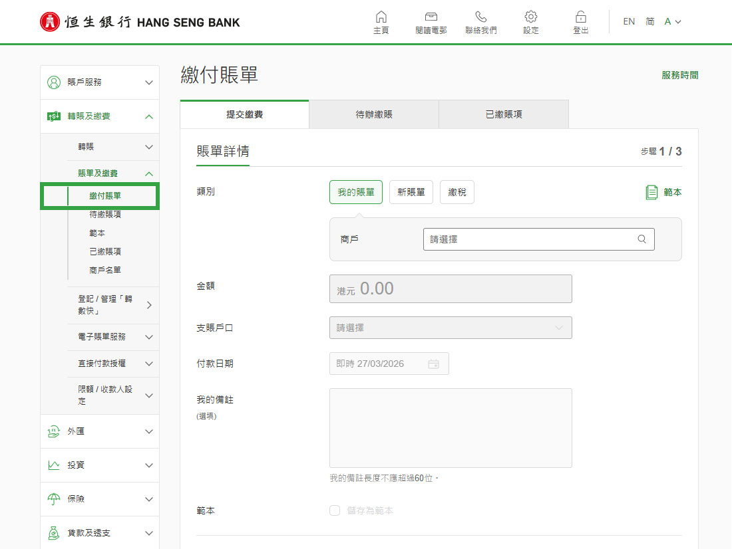The image size is (732, 549).
Task: Open the 支賬戶口 dropdown
Action: [451, 328]
